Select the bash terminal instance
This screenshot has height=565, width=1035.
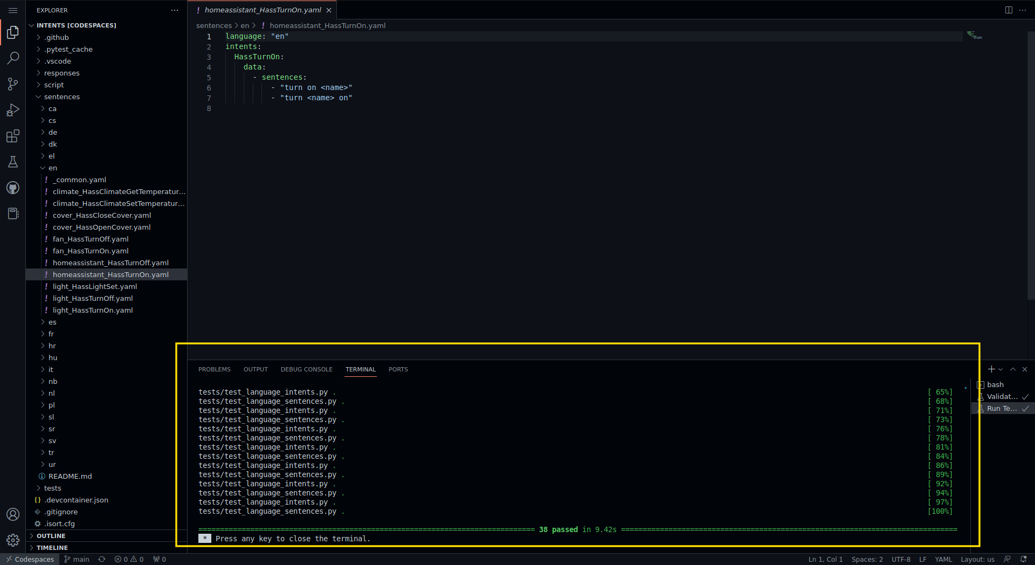tap(1003, 384)
